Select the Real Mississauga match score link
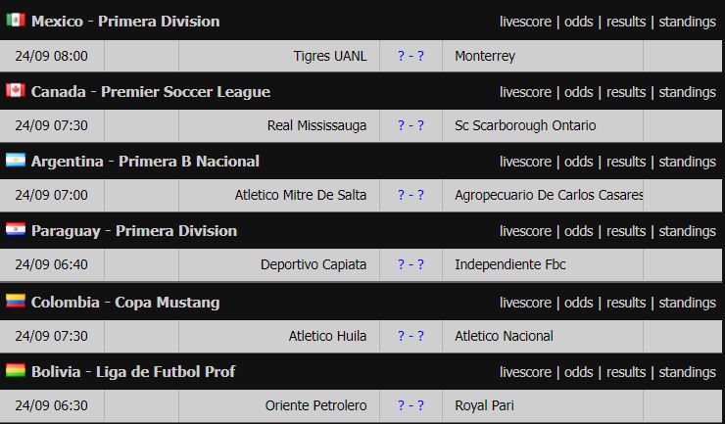The height and width of the screenshot is (424, 725). (x=411, y=125)
